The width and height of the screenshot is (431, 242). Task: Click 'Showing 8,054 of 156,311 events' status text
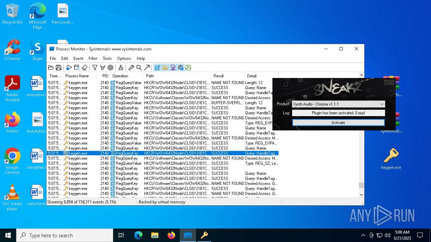(81, 202)
